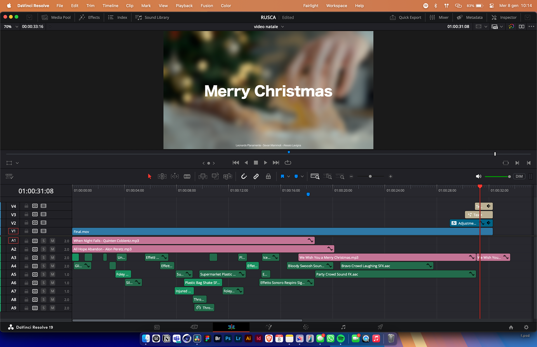Open the Mixer panel
The width and height of the screenshot is (537, 347).
point(439,17)
